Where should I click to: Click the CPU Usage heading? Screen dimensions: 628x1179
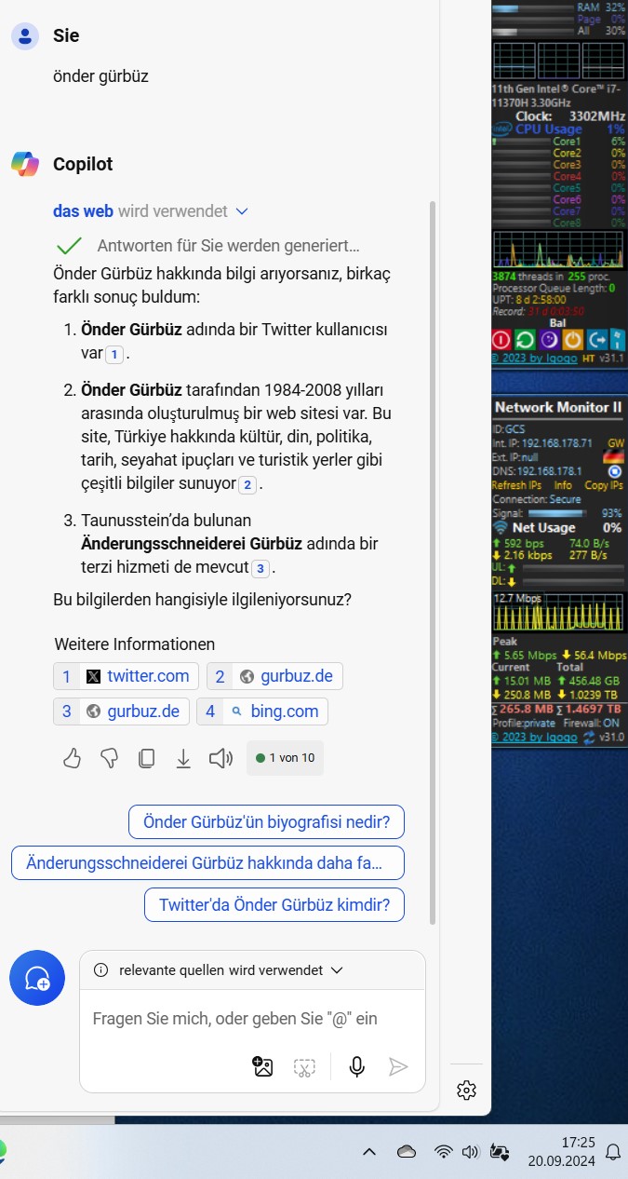(549, 129)
